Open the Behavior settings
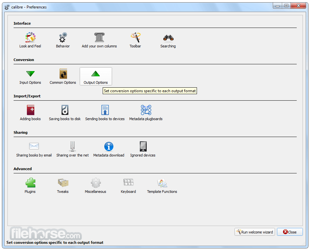310x250 pixels. pos(63,40)
